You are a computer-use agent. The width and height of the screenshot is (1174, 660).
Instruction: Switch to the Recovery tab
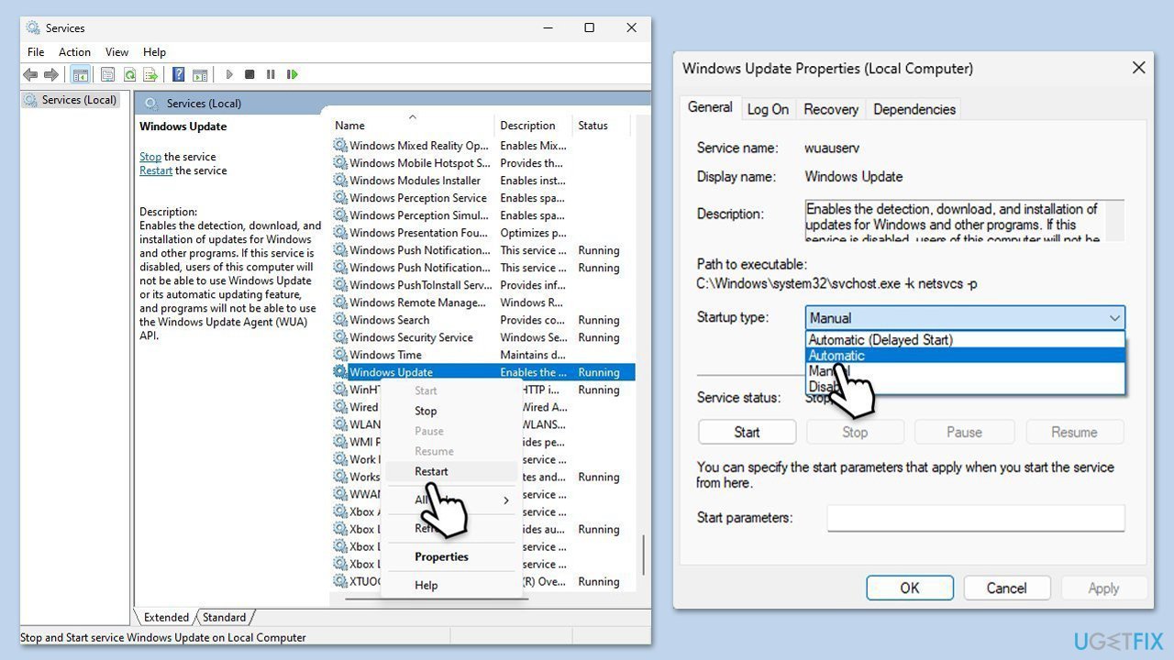click(x=830, y=109)
